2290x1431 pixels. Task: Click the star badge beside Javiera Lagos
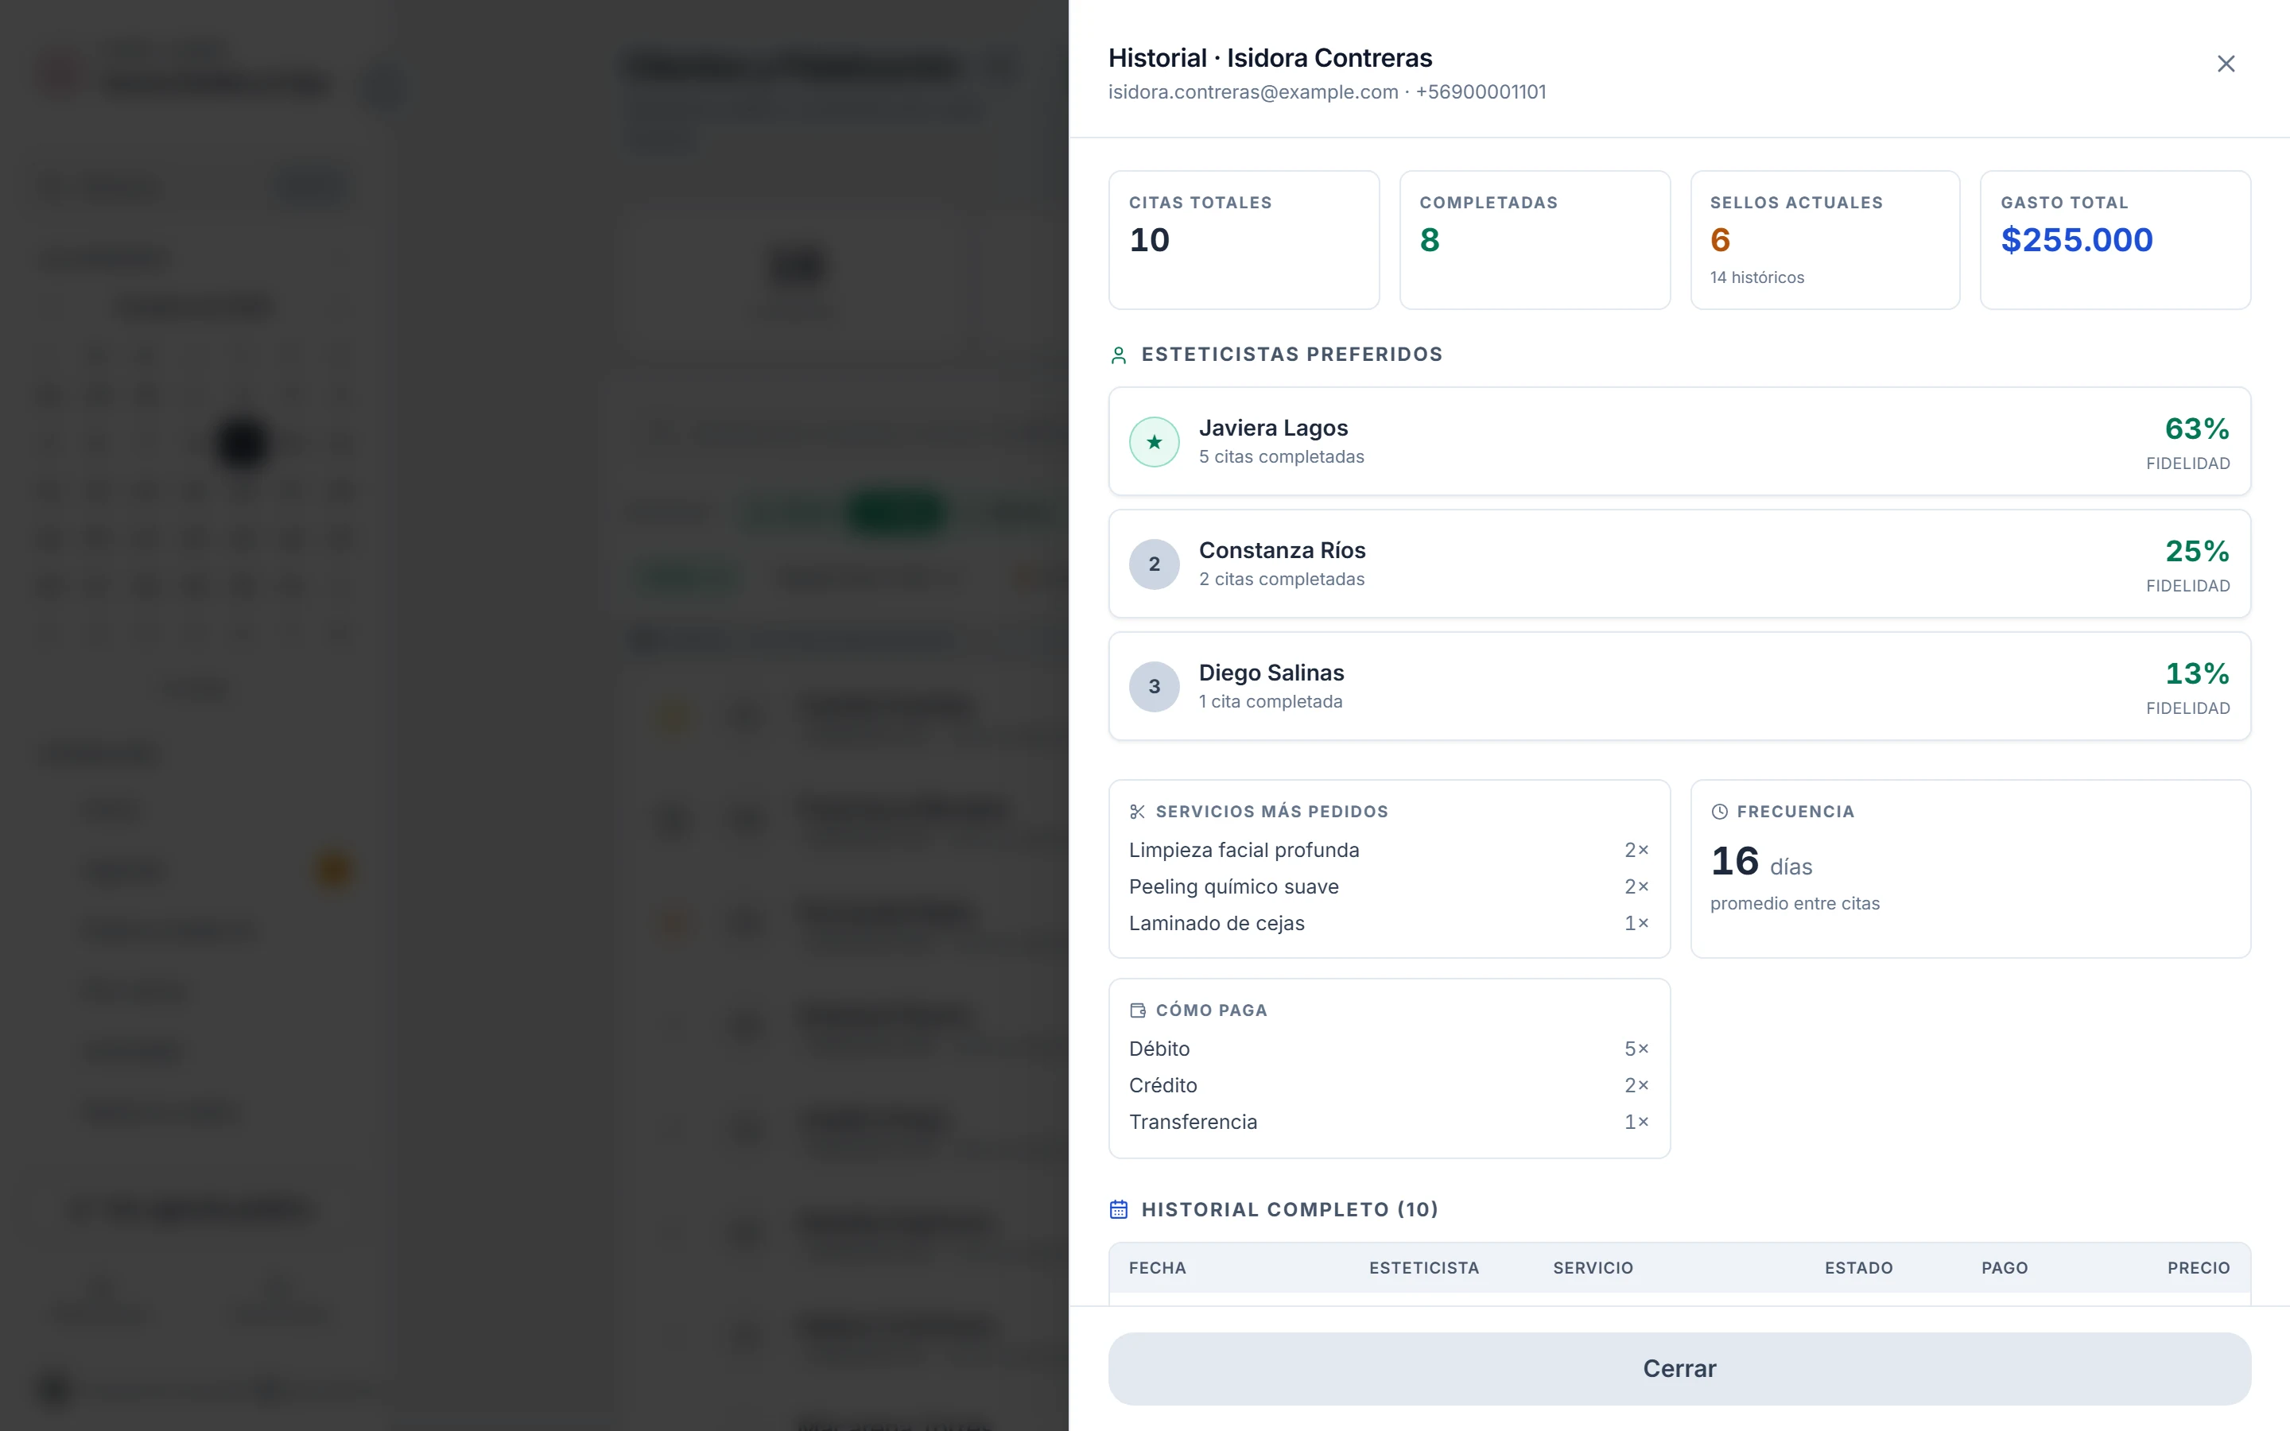click(x=1154, y=442)
